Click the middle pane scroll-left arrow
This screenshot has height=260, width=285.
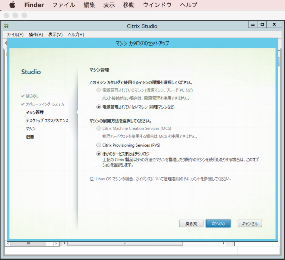(64, 243)
